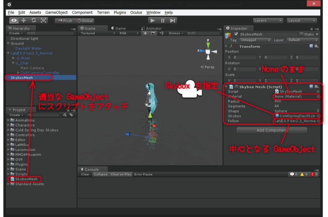
Task: Open Textured draw mode dropdown
Action: 98,33
